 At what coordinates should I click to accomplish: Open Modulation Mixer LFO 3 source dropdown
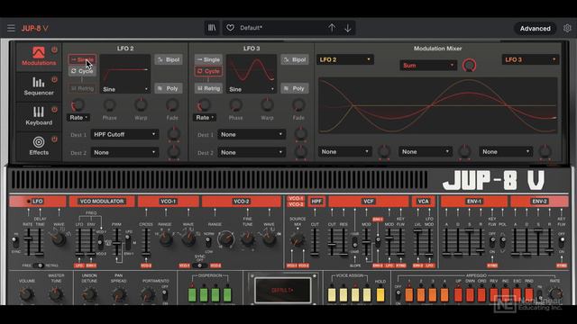[x=531, y=59]
